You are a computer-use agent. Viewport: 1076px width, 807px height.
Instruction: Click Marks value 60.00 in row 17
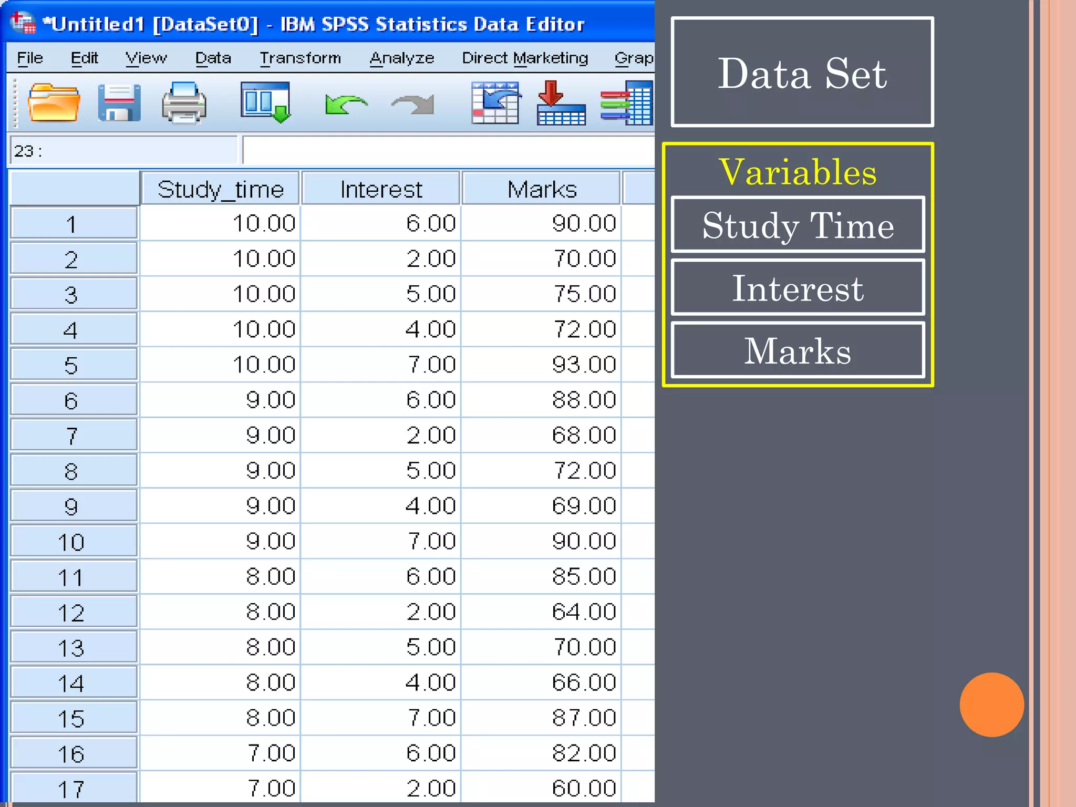tap(541, 787)
